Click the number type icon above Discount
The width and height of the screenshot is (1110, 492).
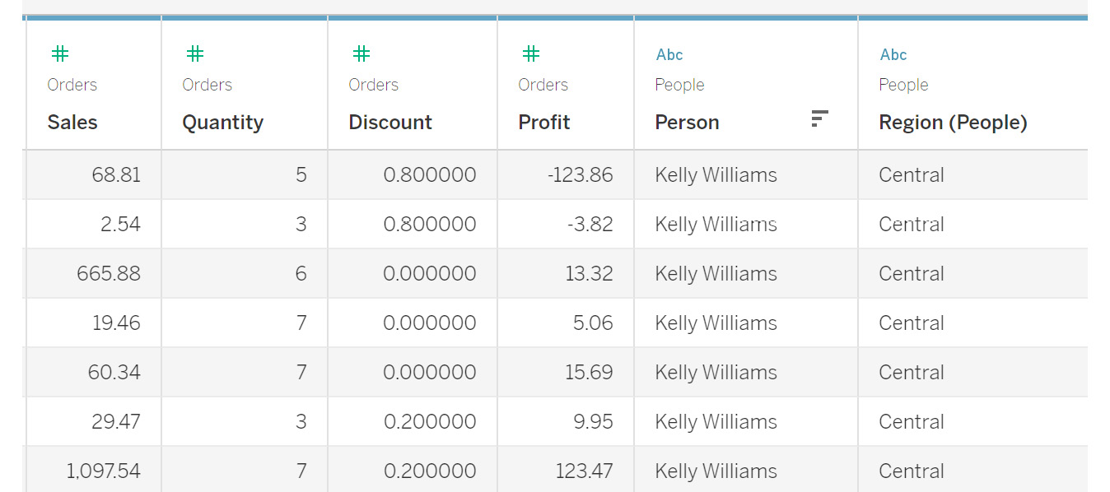(361, 54)
